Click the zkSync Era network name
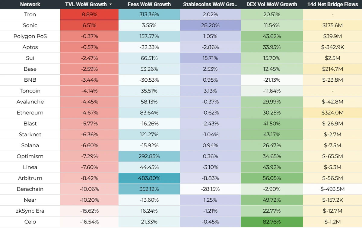The image size is (362, 228). (30, 211)
